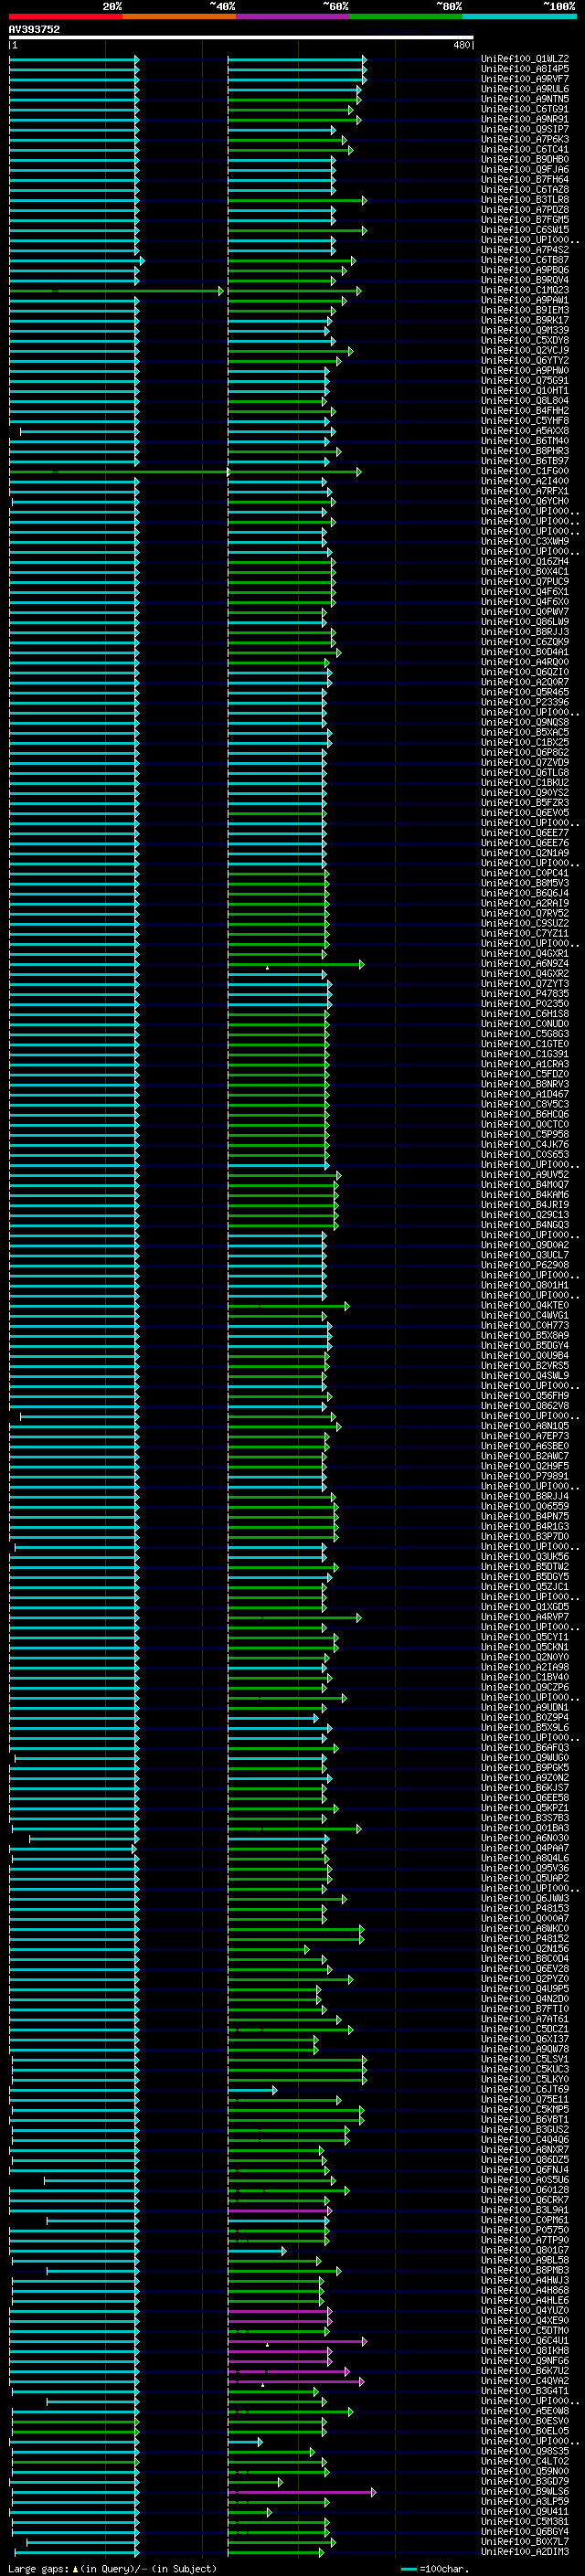Choose hit label UniRef100_C0PM61

click(x=525, y=2219)
